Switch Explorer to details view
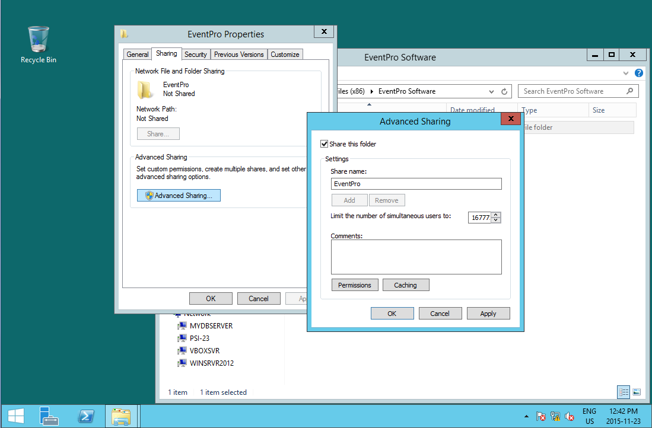The image size is (652, 428). [x=624, y=392]
